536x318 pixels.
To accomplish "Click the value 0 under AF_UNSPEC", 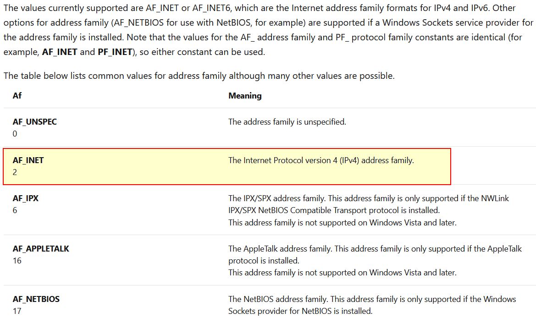I will point(15,133).
